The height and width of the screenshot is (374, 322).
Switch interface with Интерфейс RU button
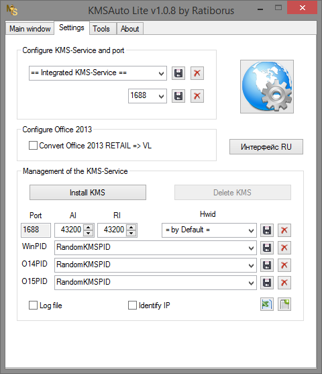[266, 146]
